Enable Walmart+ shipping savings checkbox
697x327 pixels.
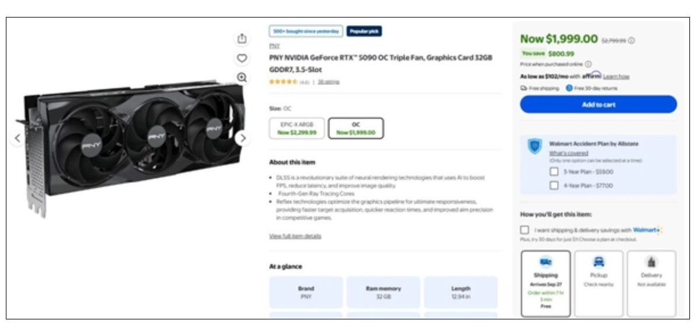coord(525,230)
